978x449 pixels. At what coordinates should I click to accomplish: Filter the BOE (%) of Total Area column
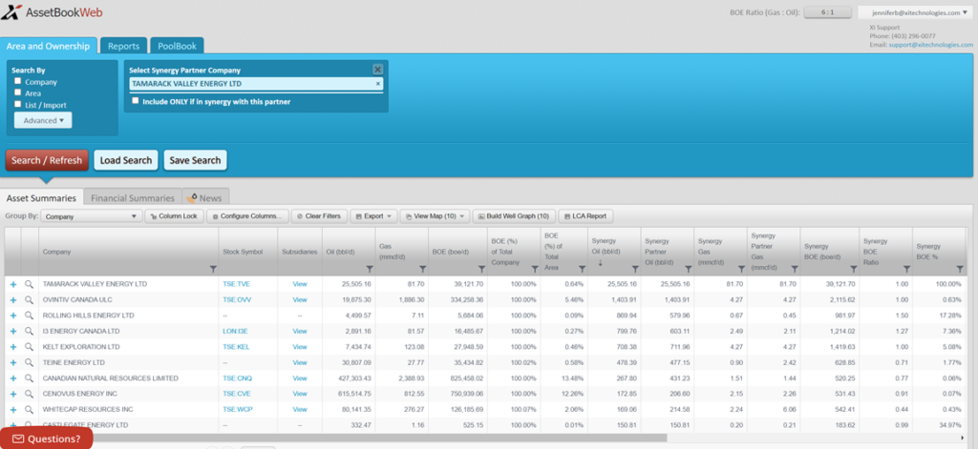point(582,269)
